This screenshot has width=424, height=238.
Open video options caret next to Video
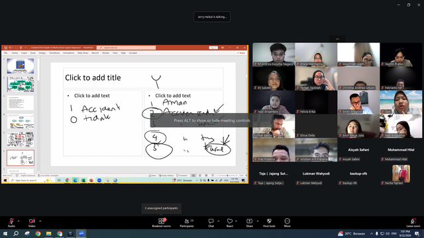pos(40,221)
